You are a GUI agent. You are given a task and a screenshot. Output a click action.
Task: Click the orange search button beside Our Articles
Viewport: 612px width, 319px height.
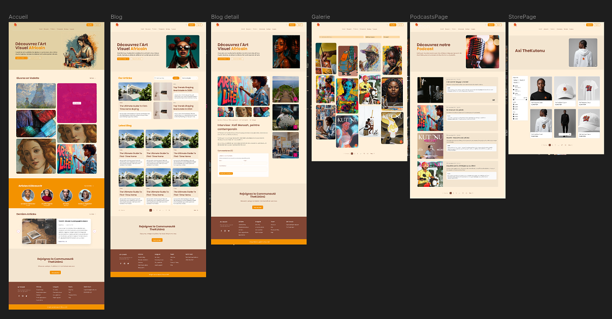[x=176, y=78]
